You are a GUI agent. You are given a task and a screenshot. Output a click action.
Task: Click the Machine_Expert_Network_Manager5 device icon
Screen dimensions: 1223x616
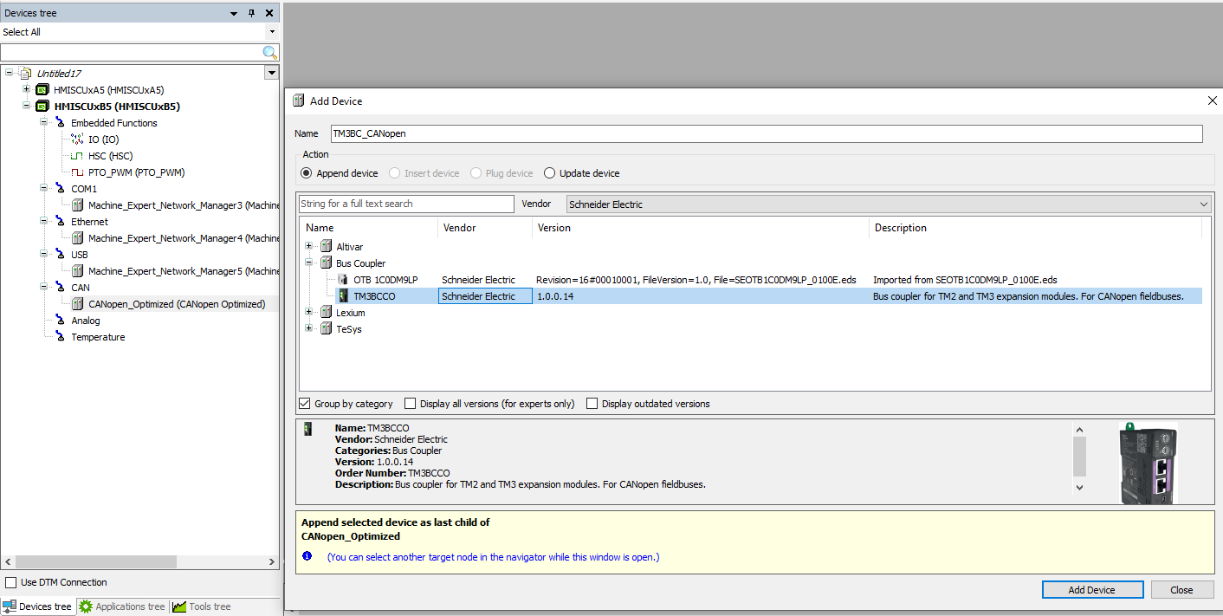(x=77, y=271)
